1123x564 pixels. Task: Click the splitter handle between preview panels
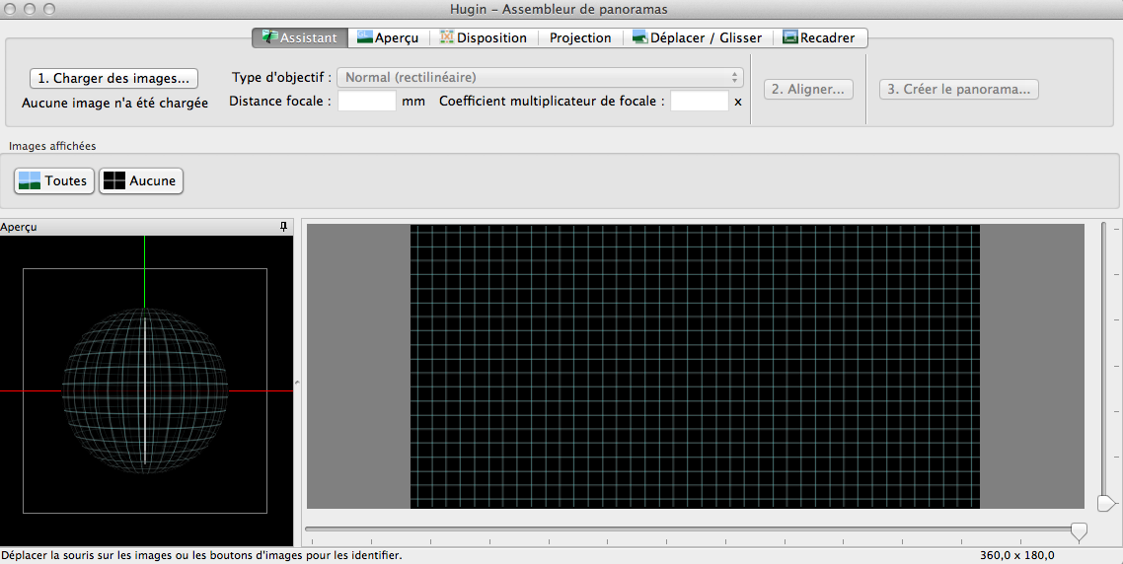297,383
